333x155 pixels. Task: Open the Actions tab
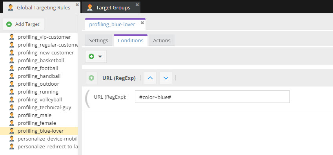coord(162,40)
